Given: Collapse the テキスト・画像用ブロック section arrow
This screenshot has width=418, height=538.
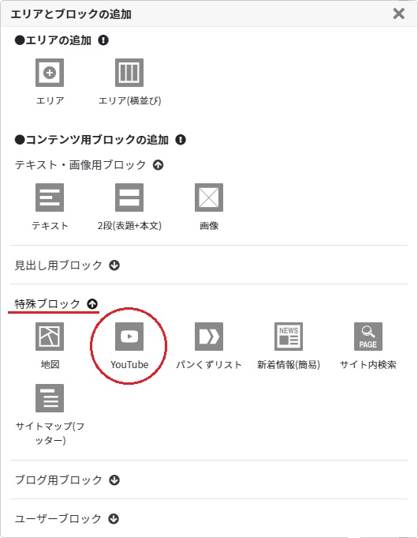Looking at the screenshot, I should 158,165.
